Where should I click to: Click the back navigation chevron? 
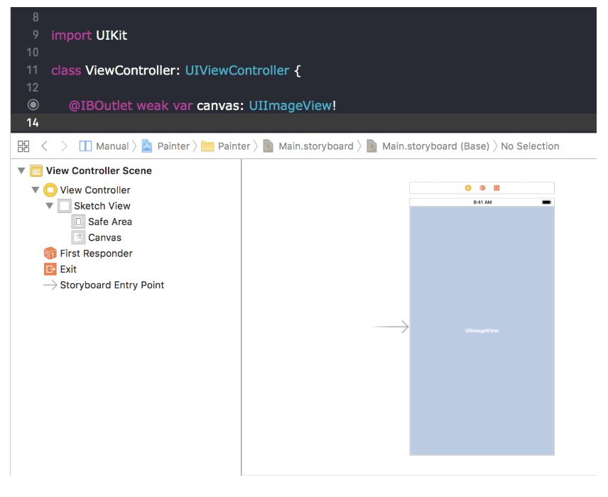[44, 146]
